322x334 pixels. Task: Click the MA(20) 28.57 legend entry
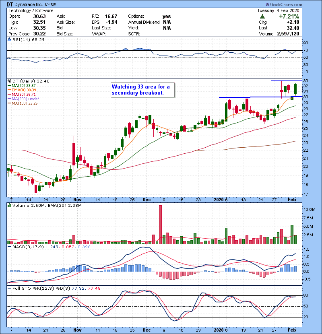(22, 85)
